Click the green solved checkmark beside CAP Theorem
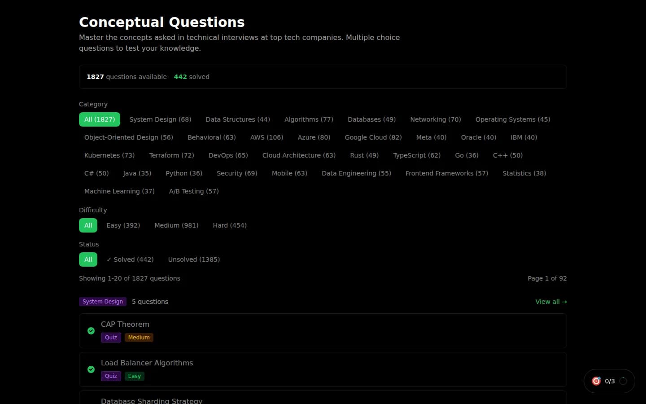 (x=91, y=331)
